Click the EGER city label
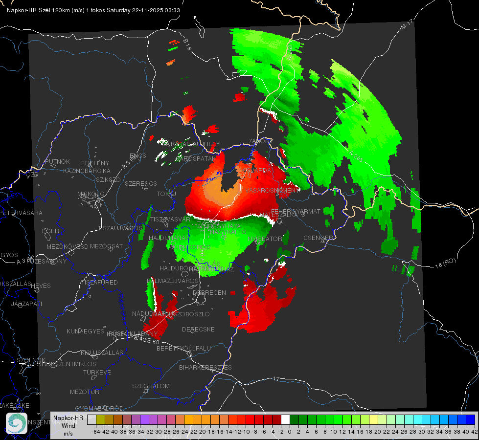Image resolution: width=479 pixels, height=440 pixels. click(50, 231)
